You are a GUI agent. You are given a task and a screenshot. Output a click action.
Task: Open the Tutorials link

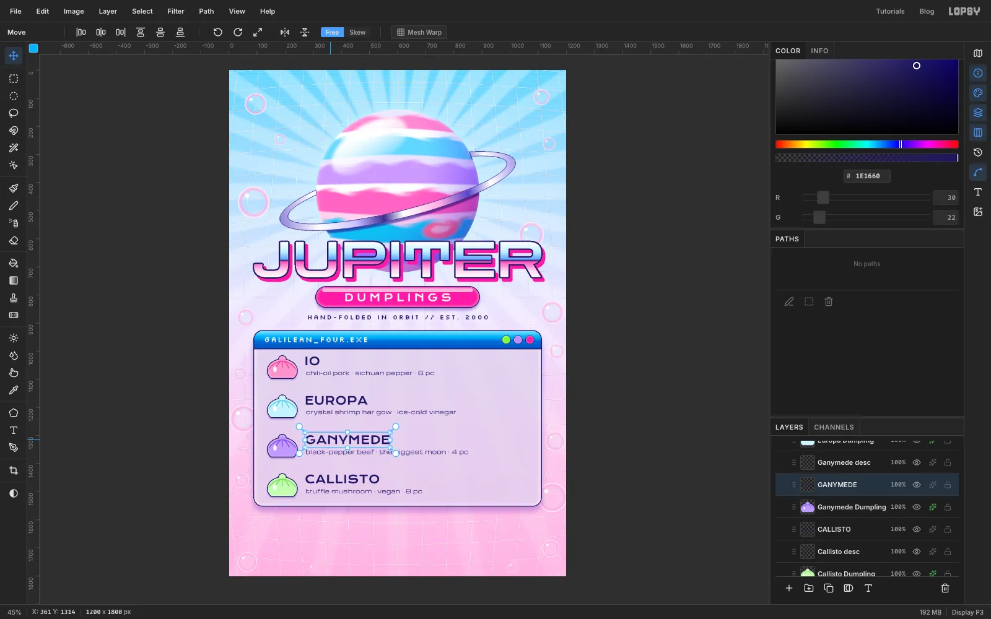pos(890,11)
